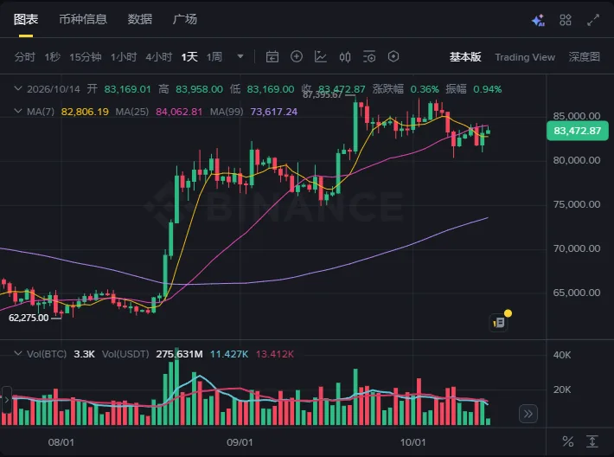Click the 振幅 0.94% value
The height and width of the screenshot is (457, 614).
[x=487, y=89]
